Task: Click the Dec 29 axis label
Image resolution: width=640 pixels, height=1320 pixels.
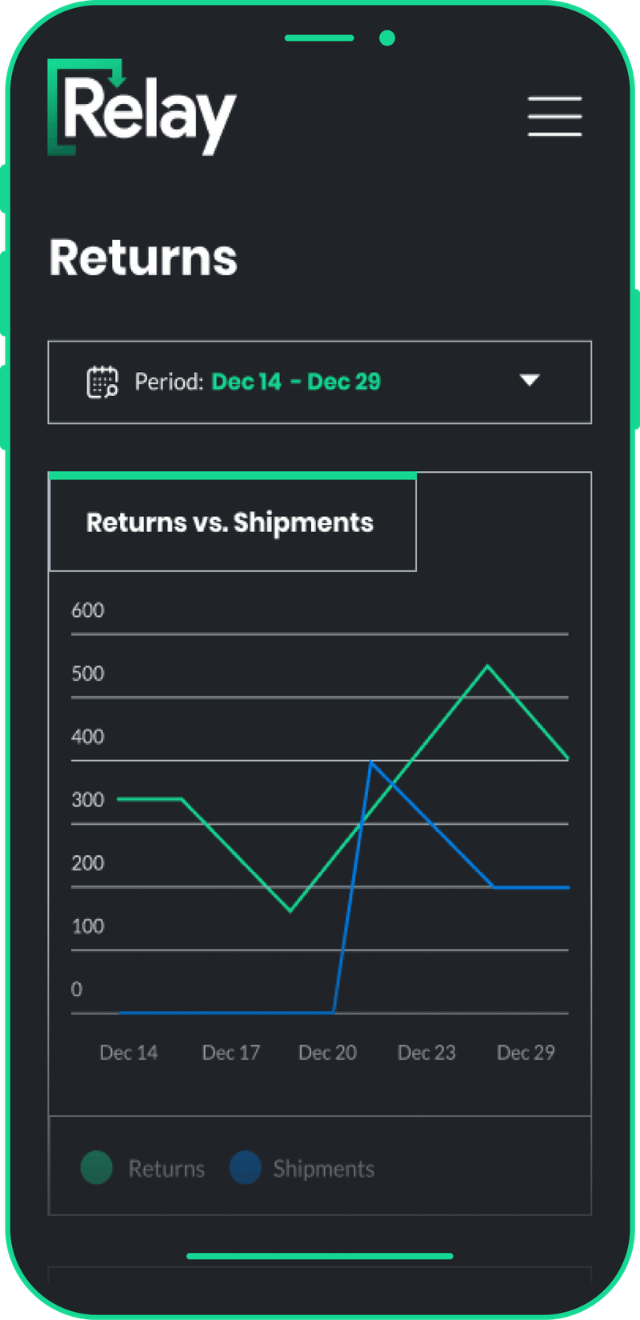Action: 526,1053
